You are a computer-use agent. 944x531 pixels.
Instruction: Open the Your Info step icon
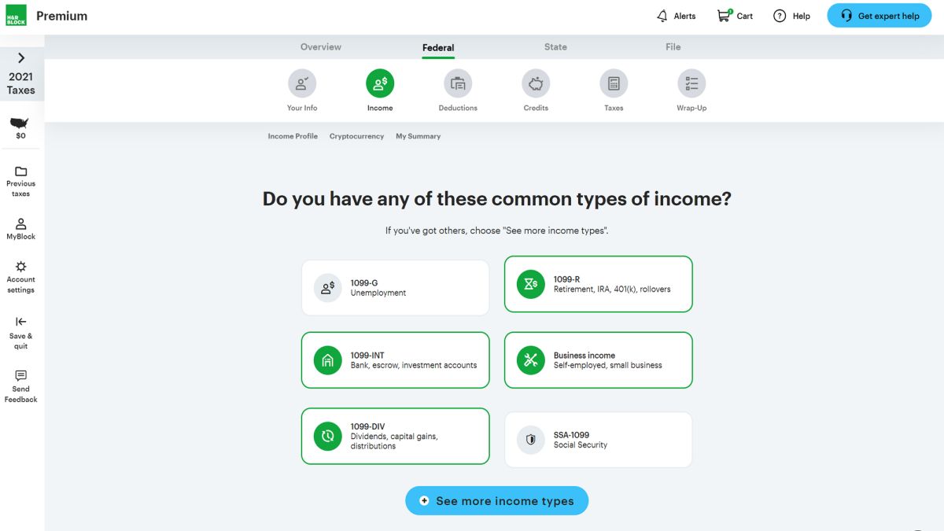[x=302, y=83]
